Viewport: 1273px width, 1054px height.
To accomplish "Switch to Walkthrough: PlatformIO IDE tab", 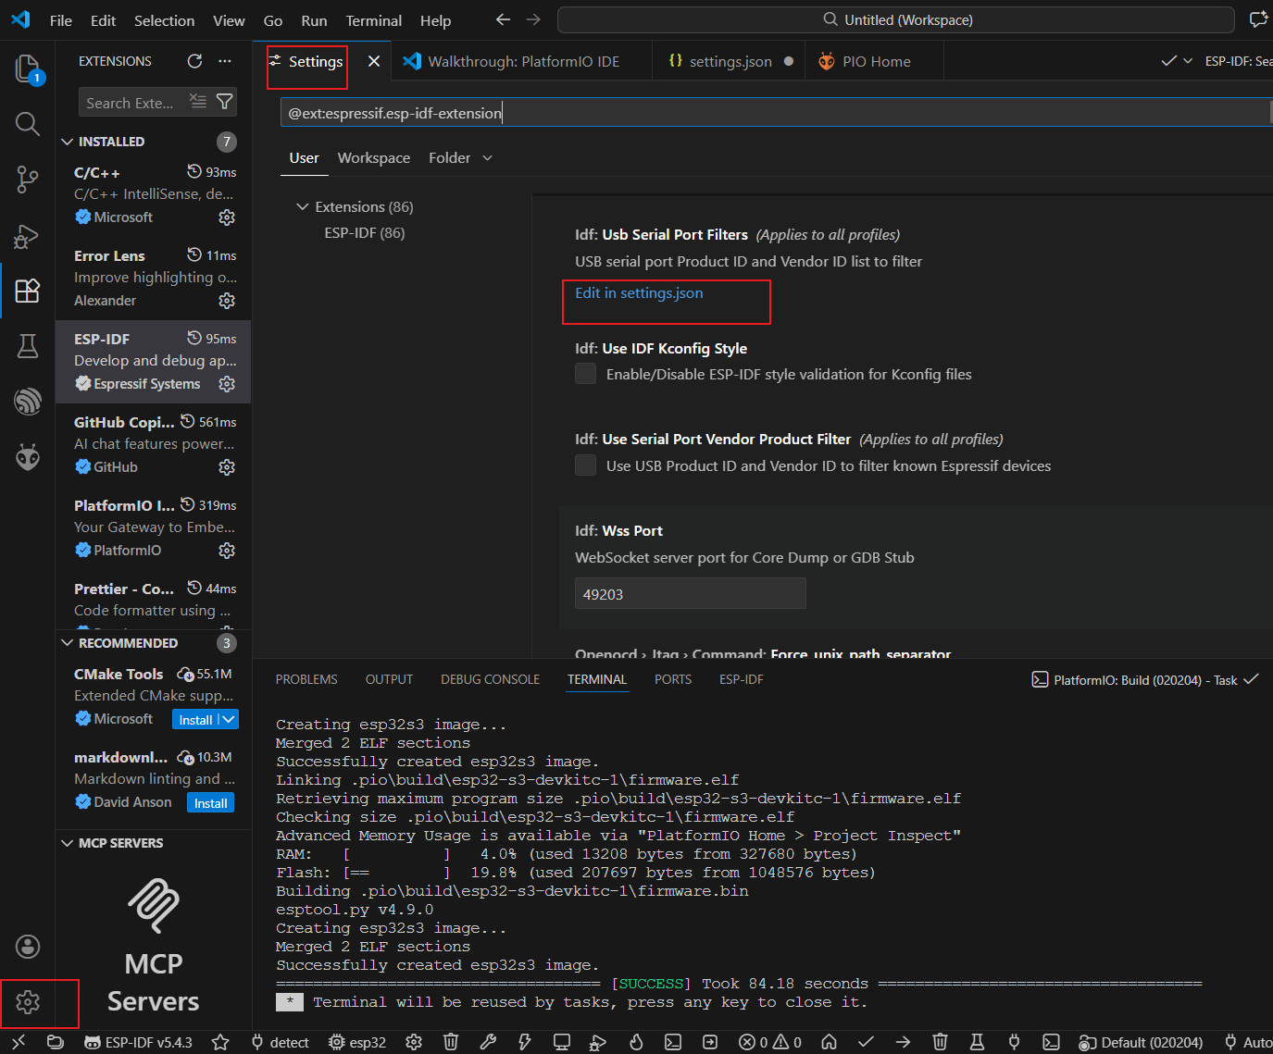I will pos(523,61).
